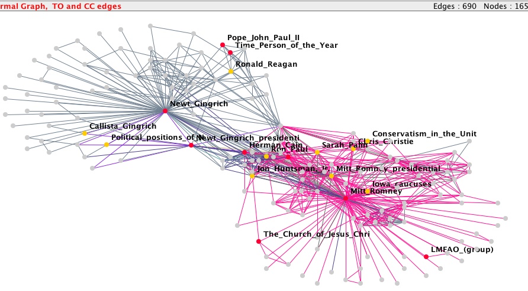
Task: Click the Ronald_Reagan label text
Action: click(x=266, y=64)
